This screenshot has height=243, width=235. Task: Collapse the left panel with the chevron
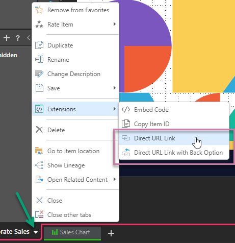point(29,38)
